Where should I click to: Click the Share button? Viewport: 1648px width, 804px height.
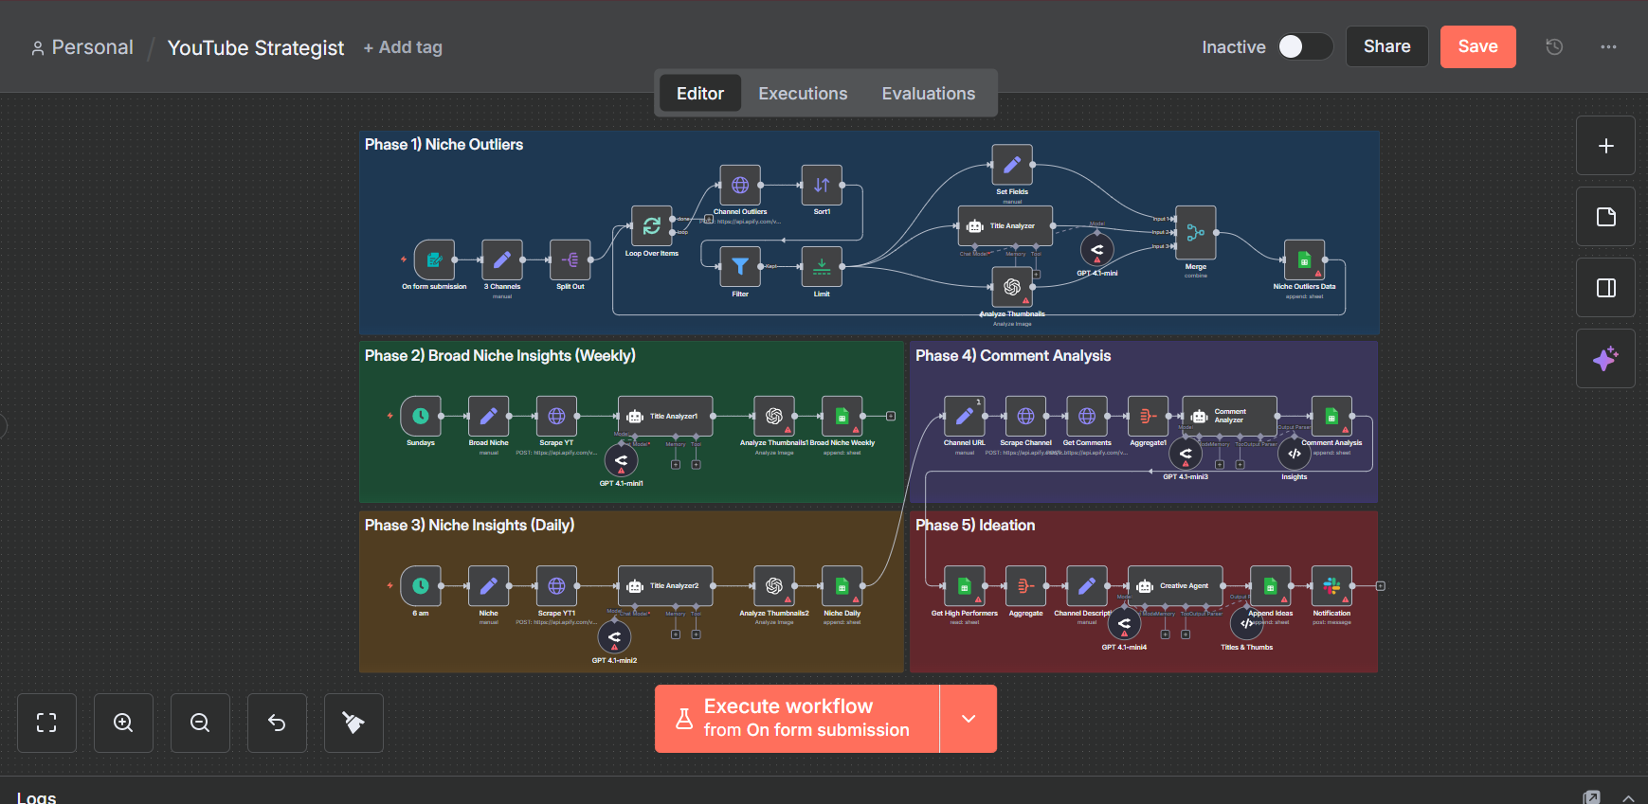coord(1386,46)
